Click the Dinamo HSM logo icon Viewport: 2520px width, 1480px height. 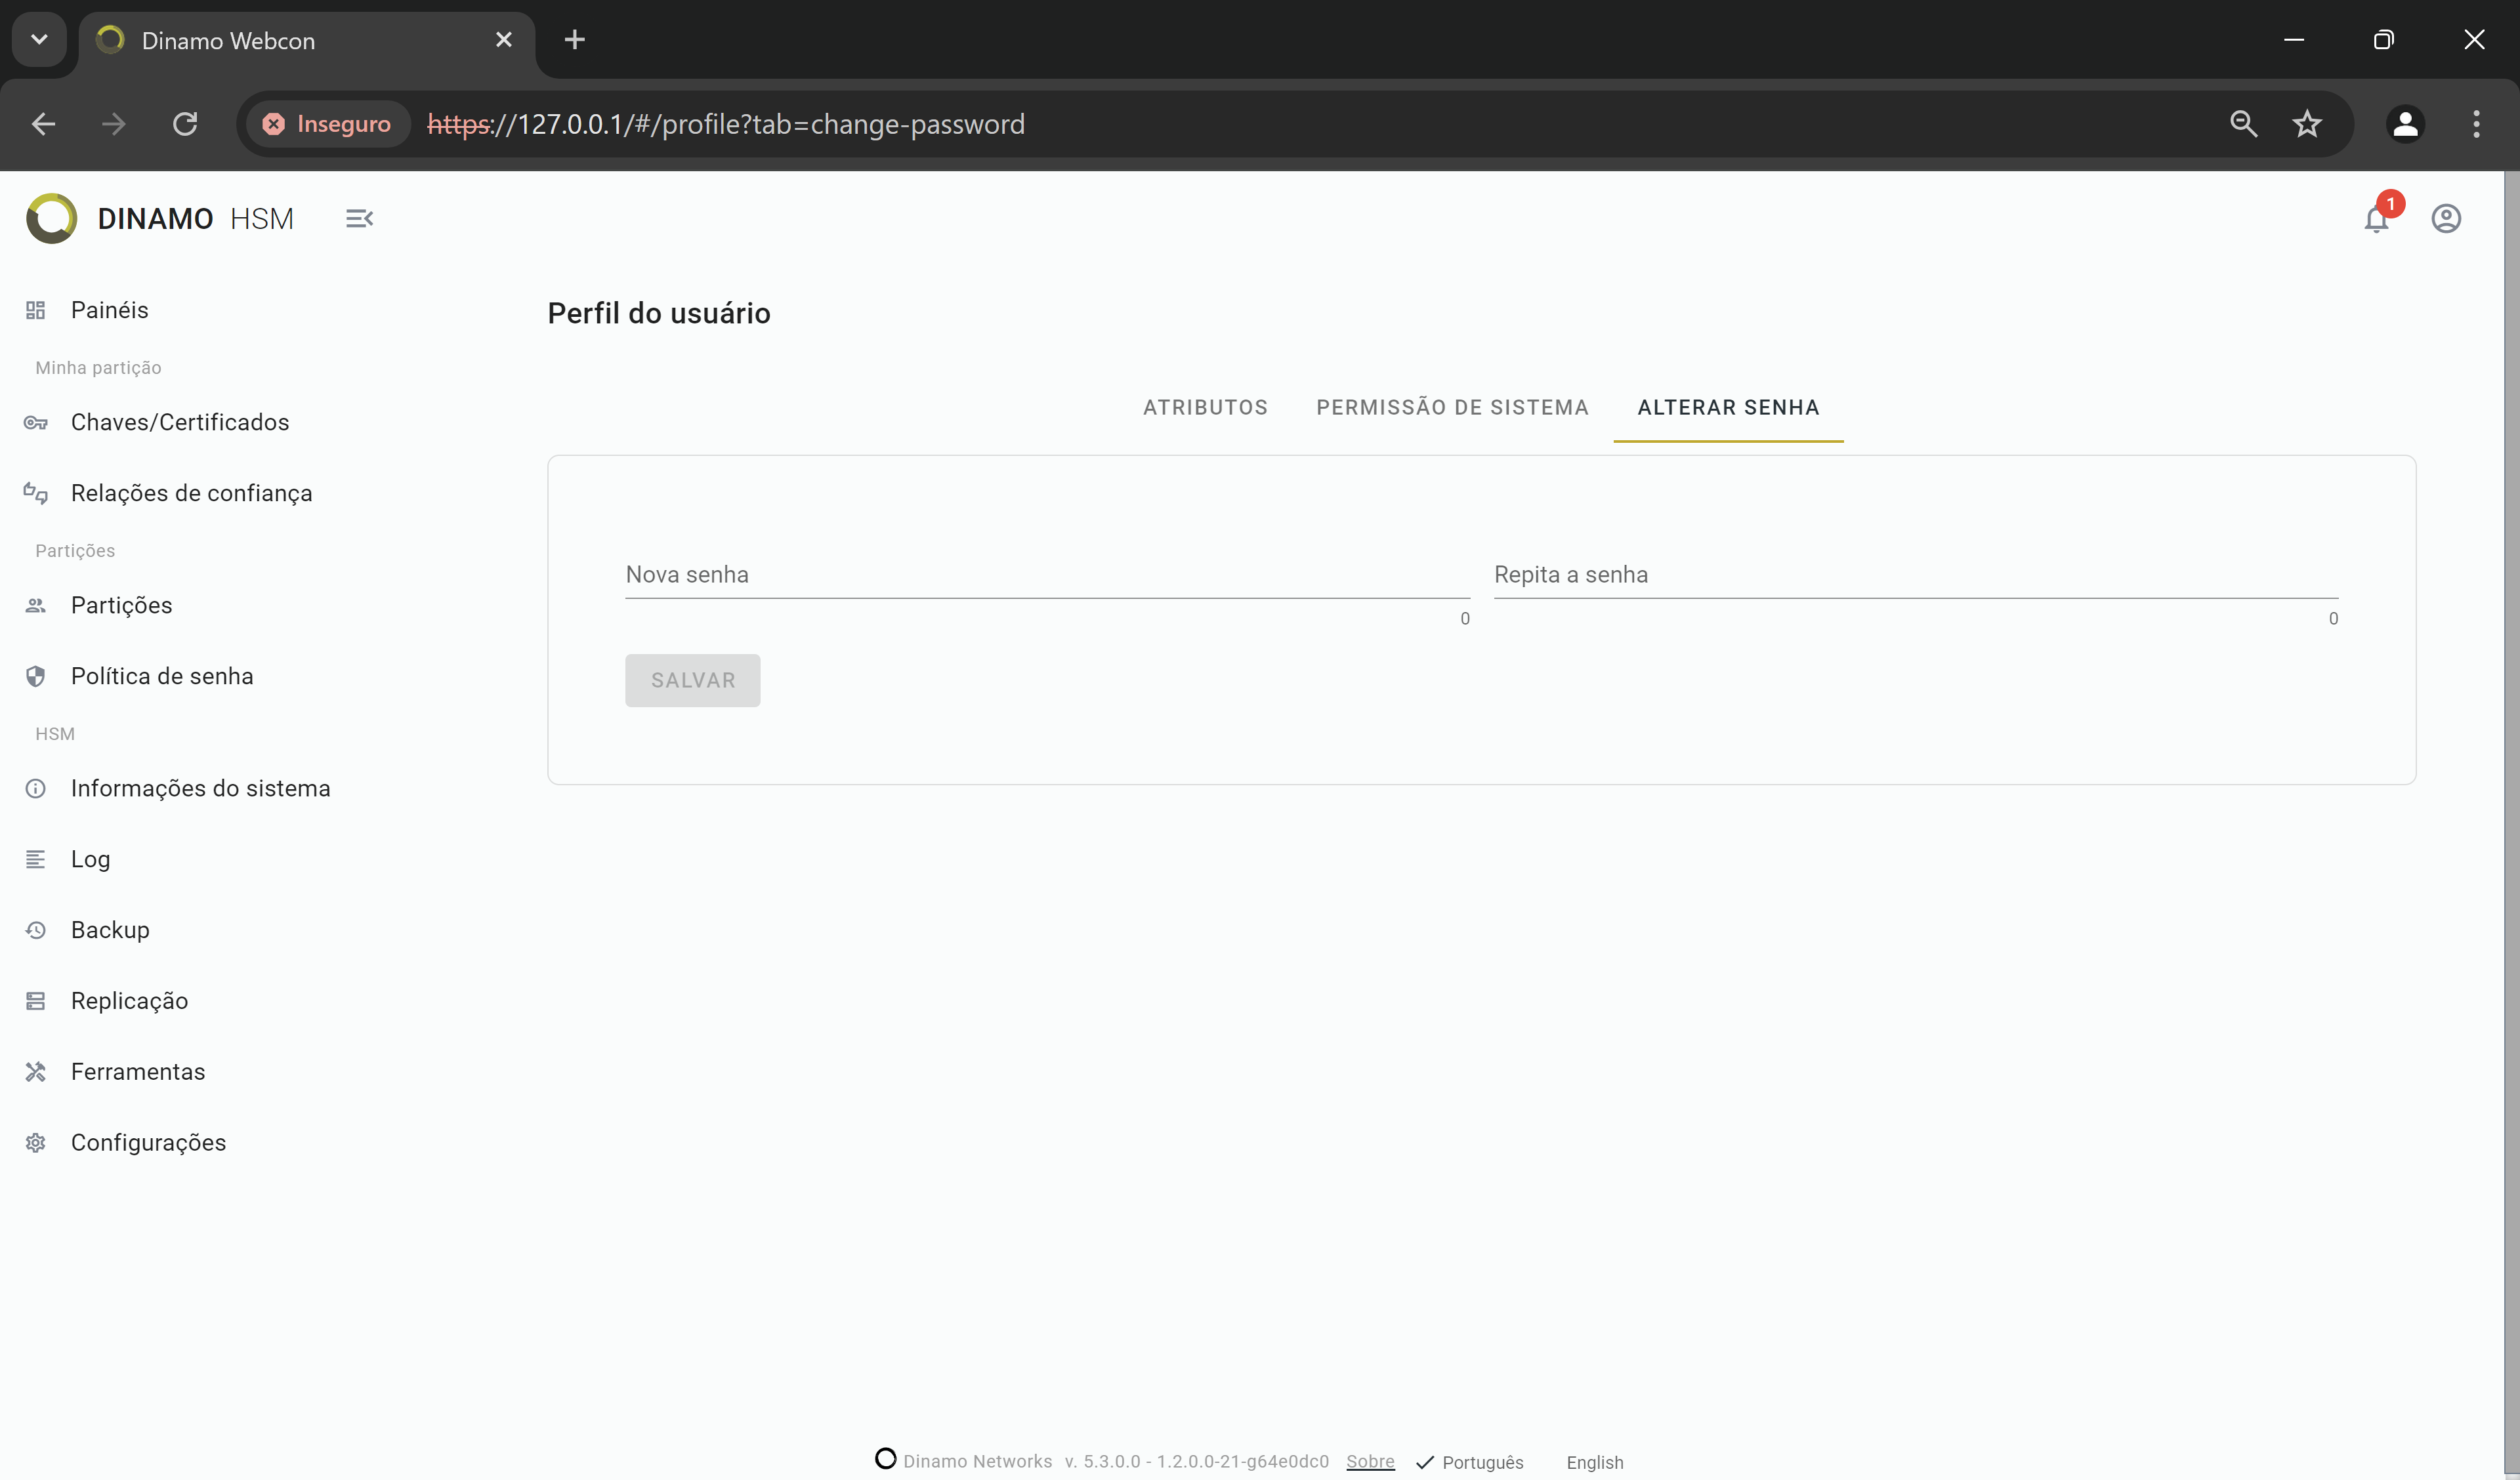[51, 218]
